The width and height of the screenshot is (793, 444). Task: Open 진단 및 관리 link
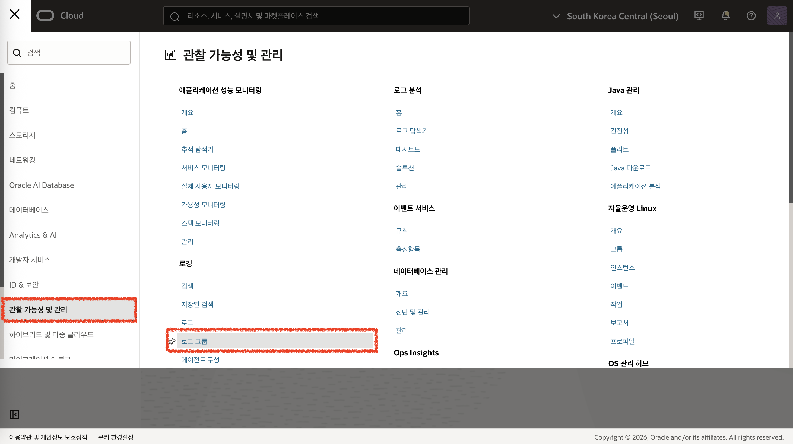coord(413,312)
